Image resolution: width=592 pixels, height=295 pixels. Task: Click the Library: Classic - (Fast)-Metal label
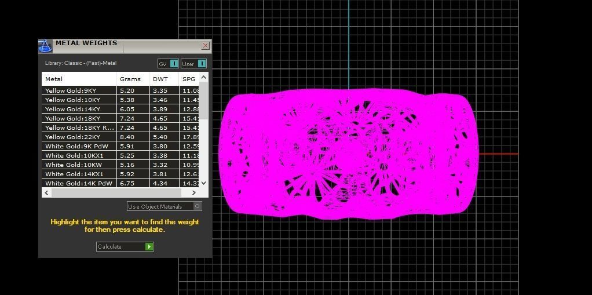tap(81, 63)
